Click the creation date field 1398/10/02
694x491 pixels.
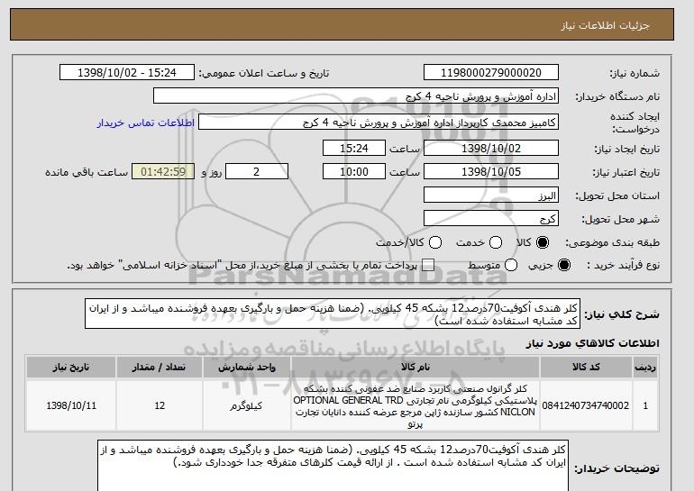[x=491, y=148]
